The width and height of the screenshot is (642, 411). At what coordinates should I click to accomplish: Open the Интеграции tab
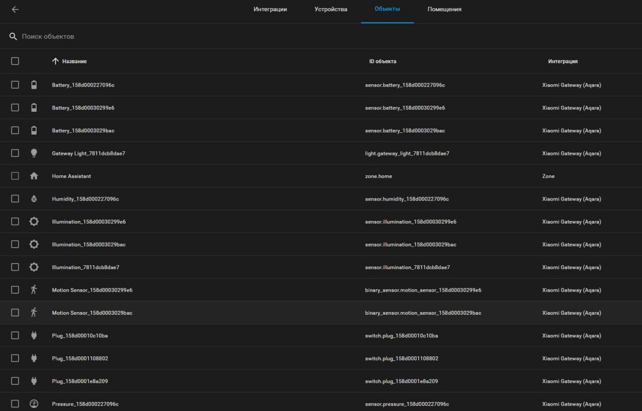click(270, 10)
